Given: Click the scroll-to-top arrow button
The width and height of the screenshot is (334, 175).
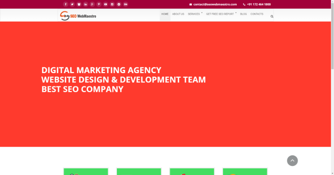Looking at the screenshot, I should pos(292,160).
